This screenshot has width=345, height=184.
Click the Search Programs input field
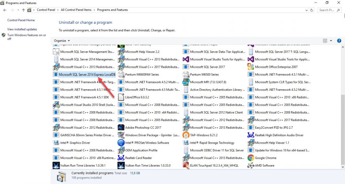[330, 10]
